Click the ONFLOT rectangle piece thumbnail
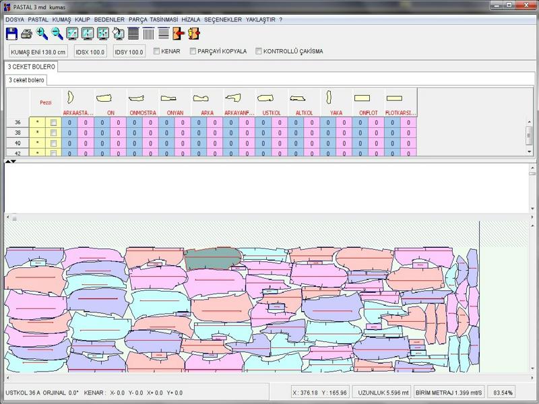 click(362, 98)
